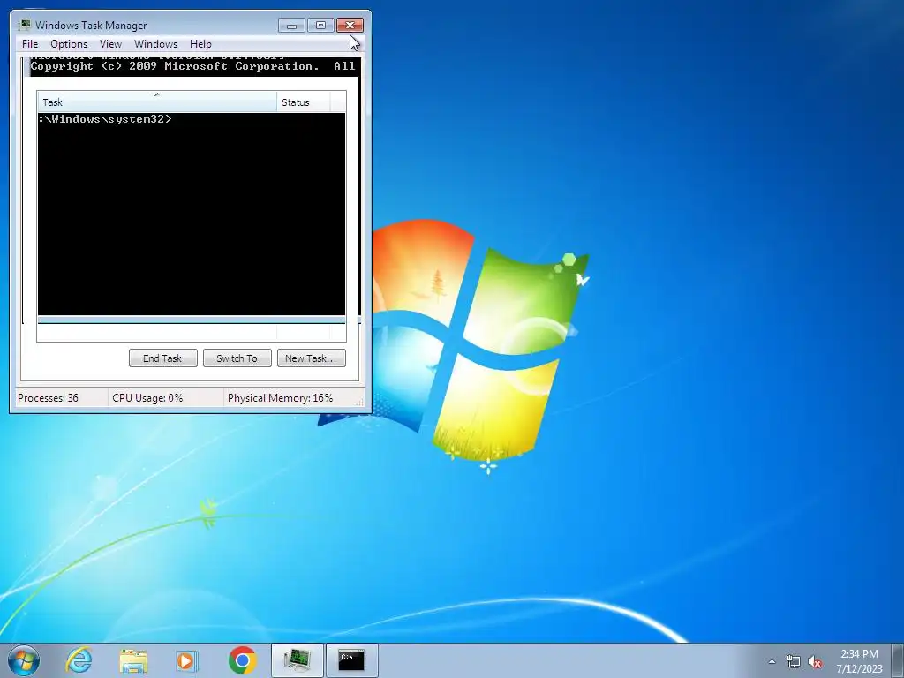This screenshot has height=678, width=904.
Task: Click the End Task button
Action: click(162, 358)
